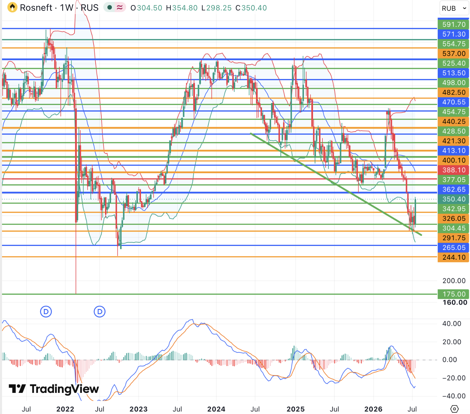Viewport: 470px width, 414px height.
Task: Click the TradingView logo
Action: 54,389
